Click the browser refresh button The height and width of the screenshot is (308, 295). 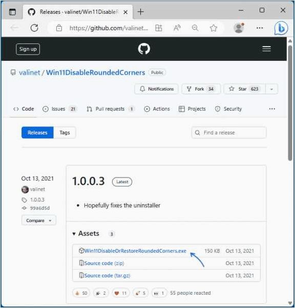coord(35,28)
